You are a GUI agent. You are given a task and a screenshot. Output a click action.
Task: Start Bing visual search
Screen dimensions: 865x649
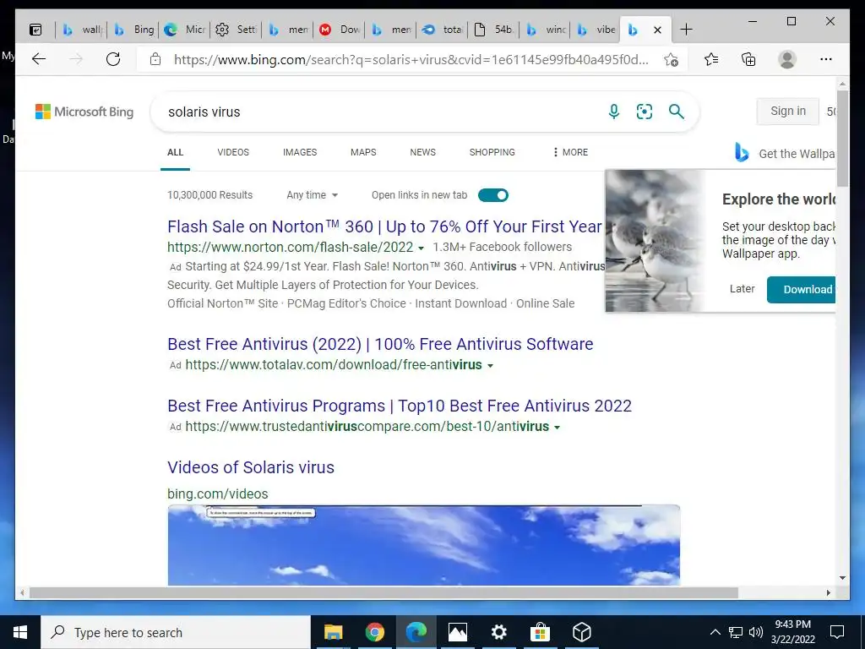click(645, 112)
